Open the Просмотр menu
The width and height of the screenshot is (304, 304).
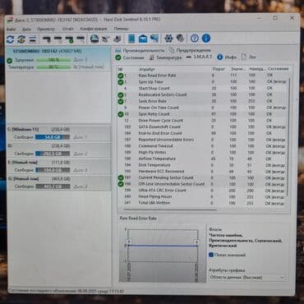pyautogui.click(x=46, y=29)
